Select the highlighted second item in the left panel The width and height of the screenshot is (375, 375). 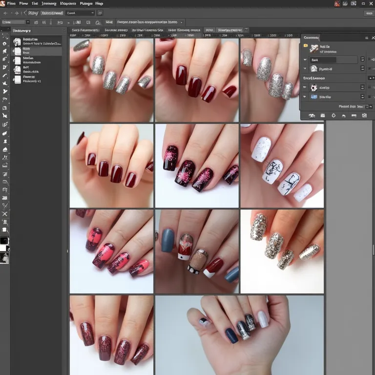37,51
